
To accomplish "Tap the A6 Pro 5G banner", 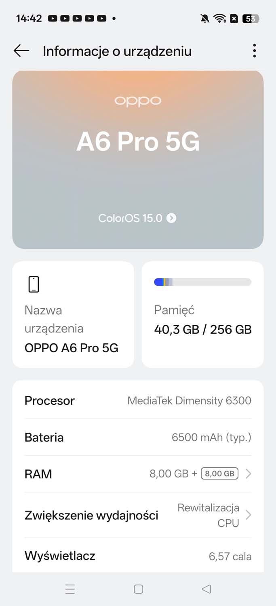I will (138, 142).
